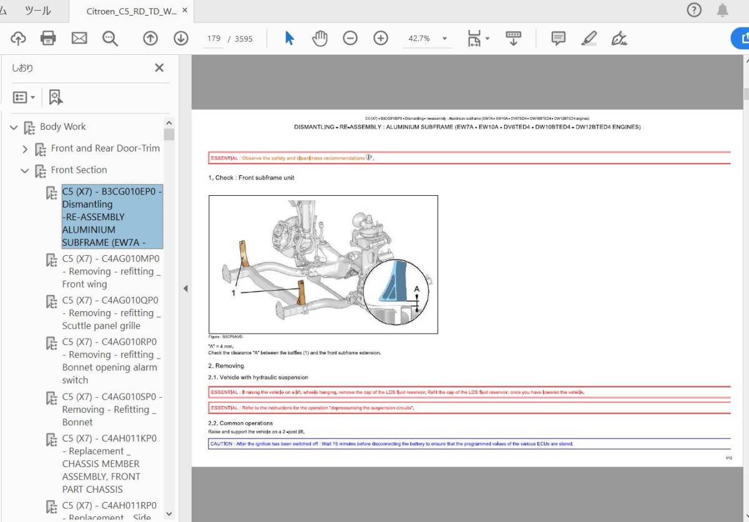Click bookmark icon beside C4AH011KP0
The height and width of the screenshot is (522, 749).
point(52,440)
